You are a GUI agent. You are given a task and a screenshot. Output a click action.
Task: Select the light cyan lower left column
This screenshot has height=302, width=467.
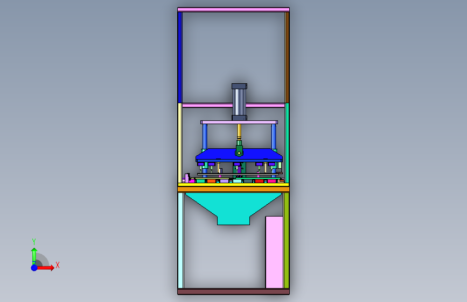pos(180,240)
